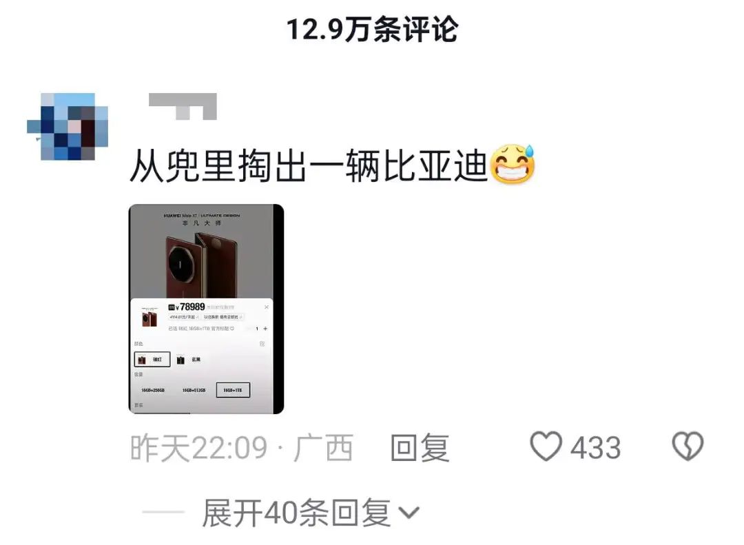744x545 pixels.
Task: Expand the 展开40条回复 replies
Action: (x=296, y=513)
